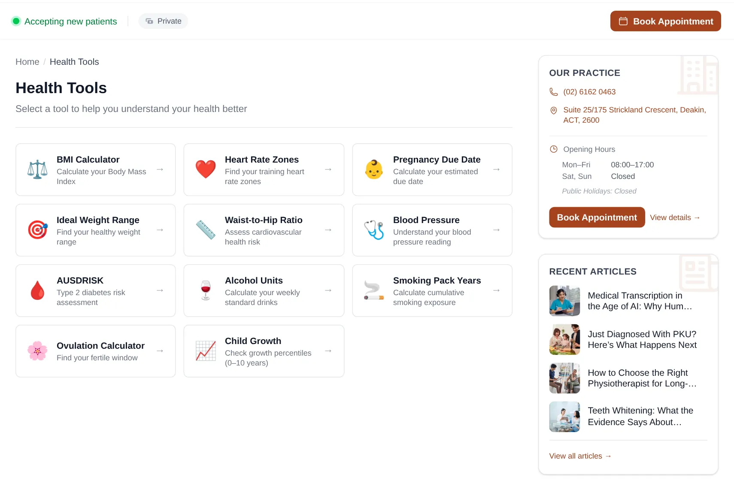Click the green Accepting new patients status dot

pos(16,21)
